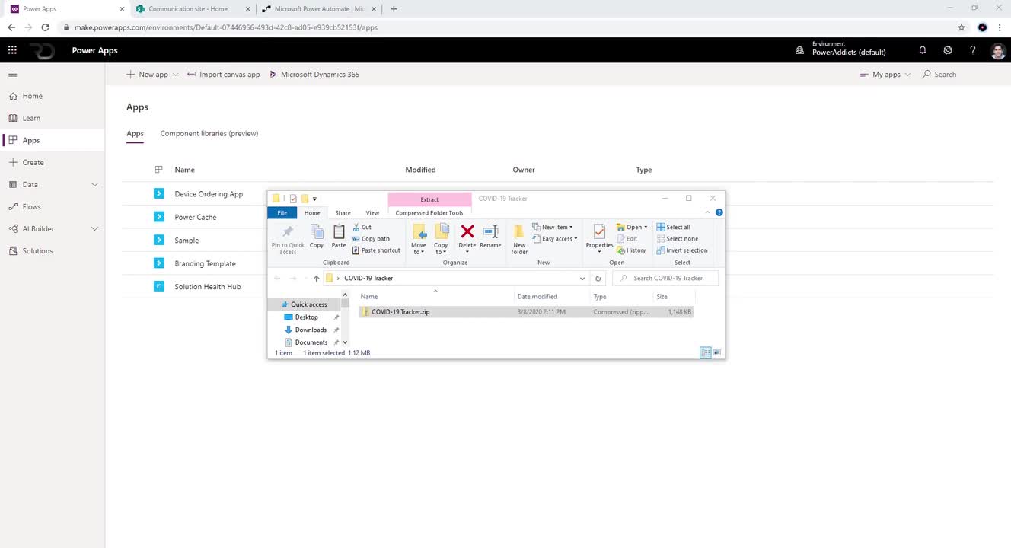Open My apps filter dropdown
The image size is (1011, 548).
pos(885,75)
